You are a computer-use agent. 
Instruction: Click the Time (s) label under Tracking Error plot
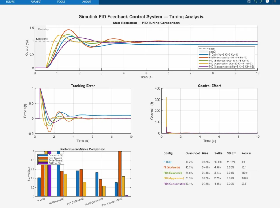click(83, 141)
